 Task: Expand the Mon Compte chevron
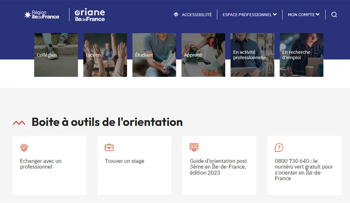318,14
